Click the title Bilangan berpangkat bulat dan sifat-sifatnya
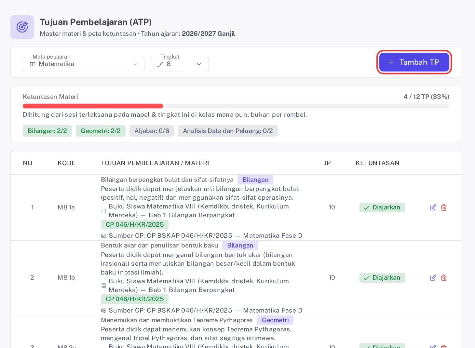 (167, 180)
